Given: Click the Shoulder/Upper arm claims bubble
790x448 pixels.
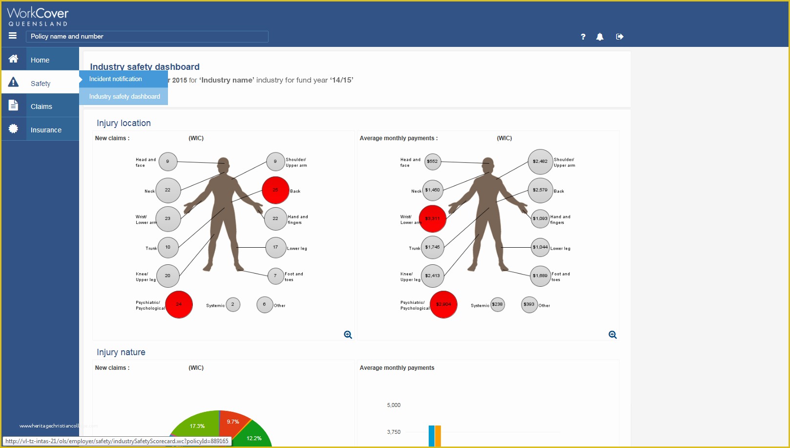Looking at the screenshot, I should (x=275, y=161).
